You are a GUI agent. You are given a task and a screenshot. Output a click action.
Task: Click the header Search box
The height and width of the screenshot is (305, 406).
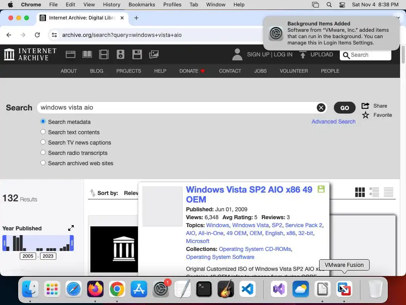(365, 55)
